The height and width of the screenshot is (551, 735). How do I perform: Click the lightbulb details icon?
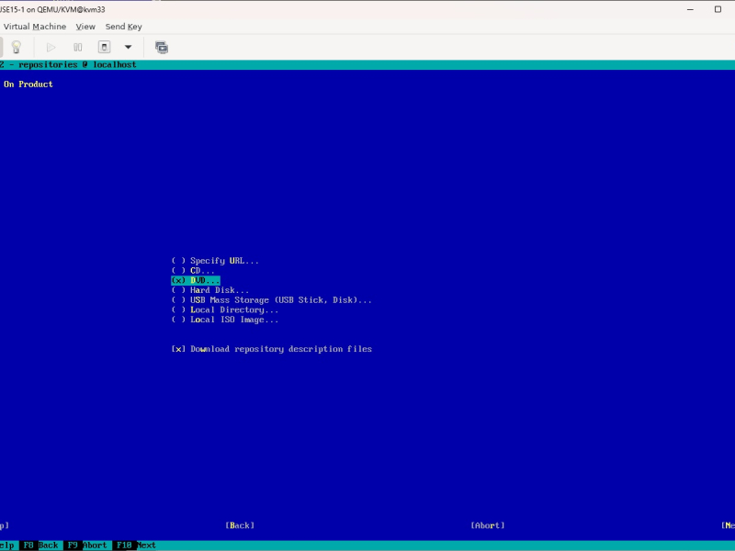[17, 47]
